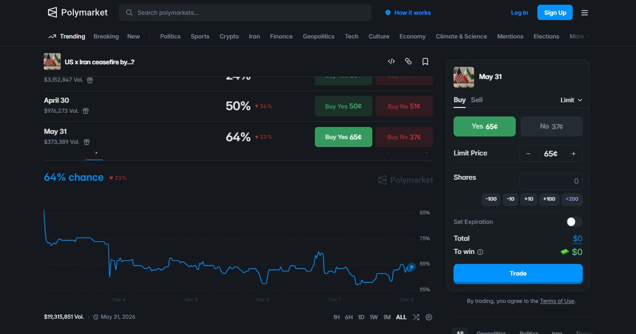This screenshot has width=636, height=334.
Task: Open the Crypto category
Action: click(229, 36)
